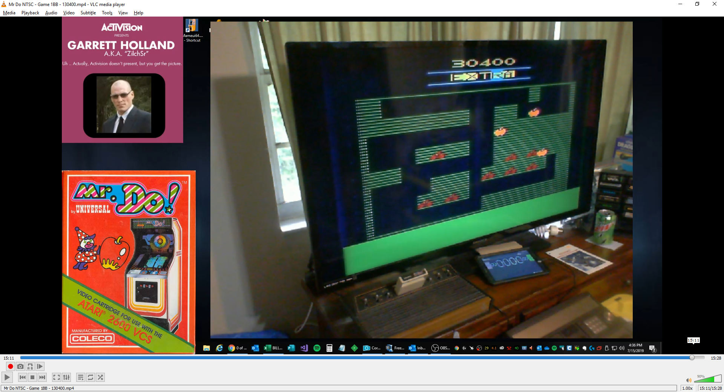This screenshot has width=724, height=392.
Task: Click the red Record button
Action: (x=11, y=366)
